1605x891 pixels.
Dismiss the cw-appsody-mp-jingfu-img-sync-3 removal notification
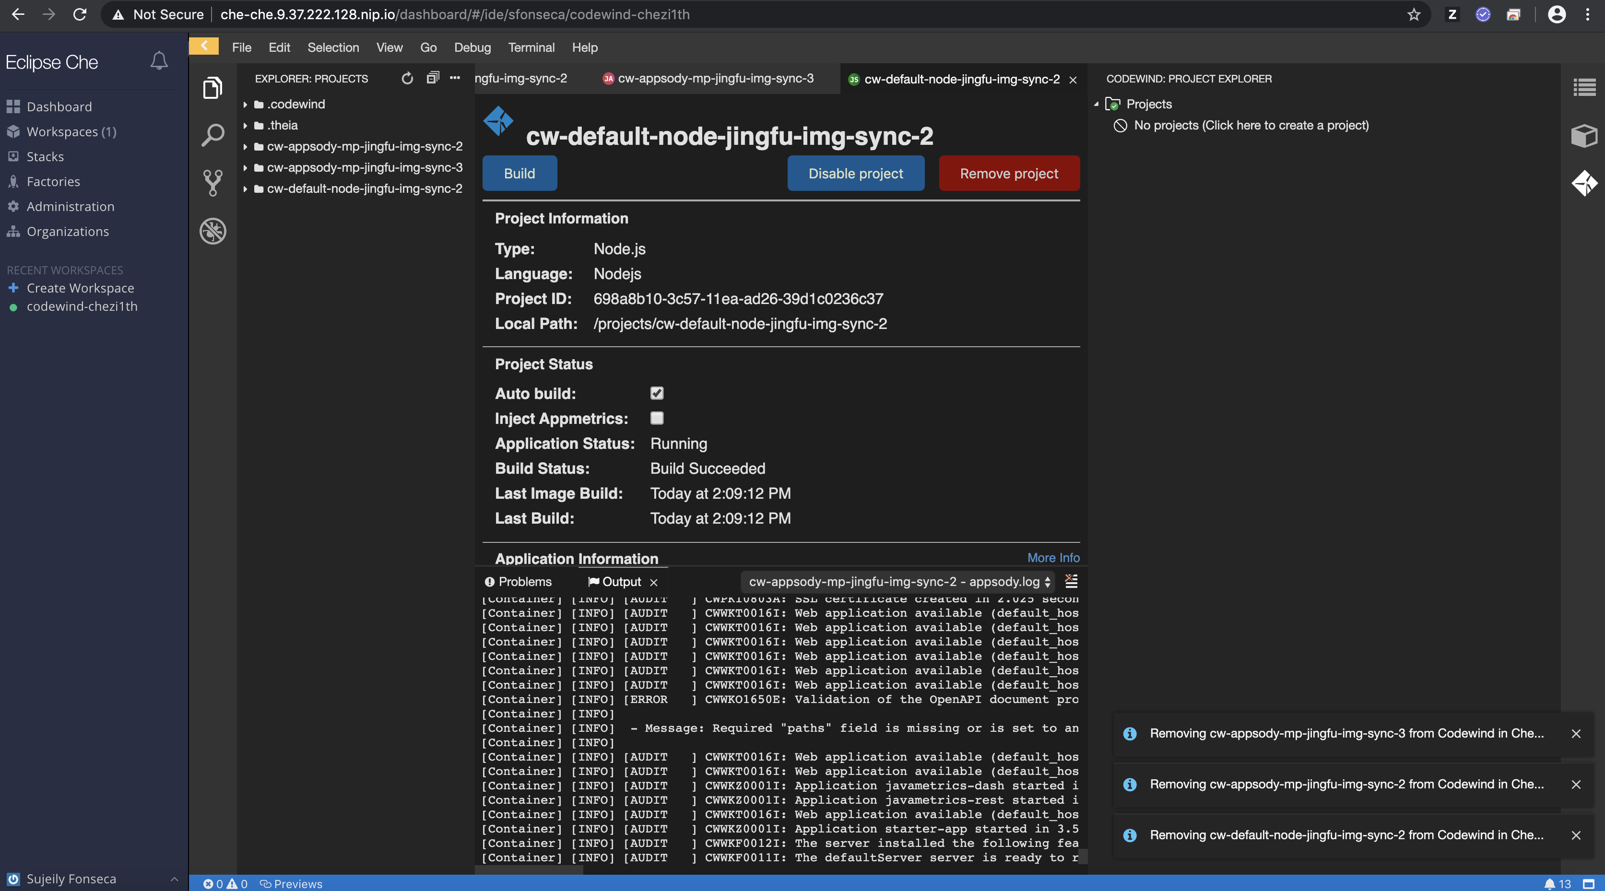click(x=1576, y=733)
